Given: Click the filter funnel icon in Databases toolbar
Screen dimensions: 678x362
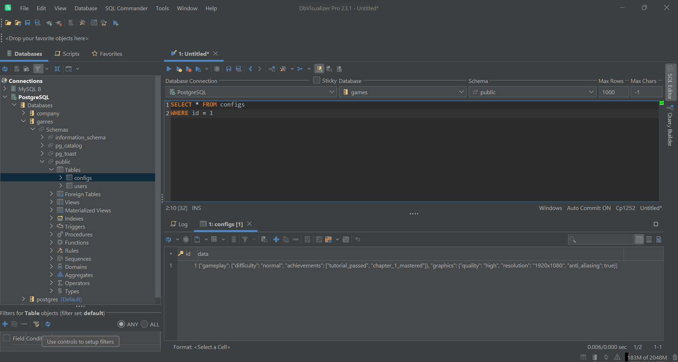Looking at the screenshot, I should pyautogui.click(x=38, y=69).
